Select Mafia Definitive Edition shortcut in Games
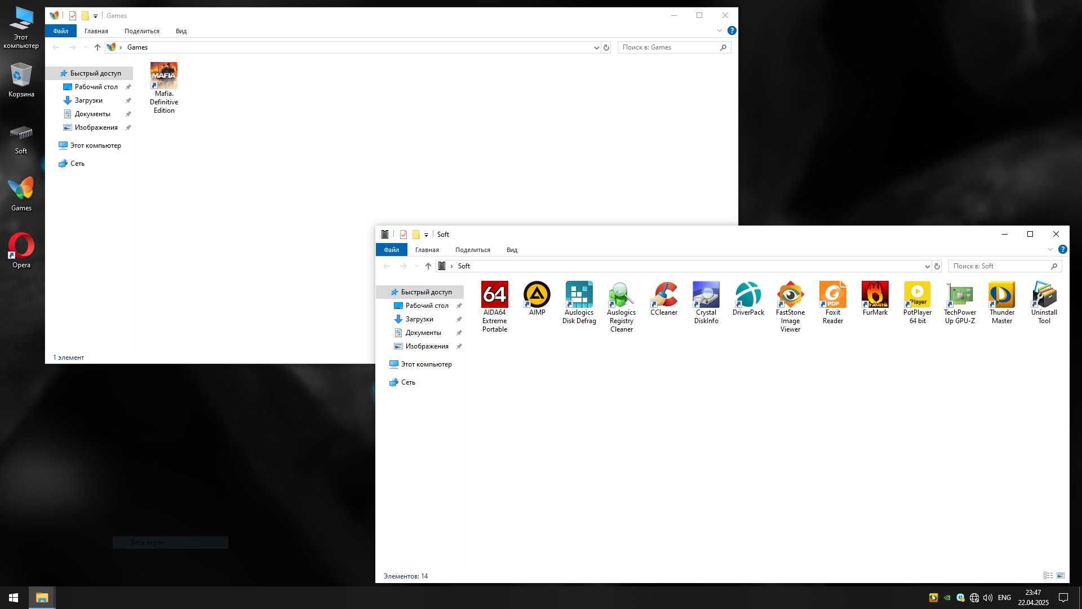The image size is (1082, 609). click(163, 87)
